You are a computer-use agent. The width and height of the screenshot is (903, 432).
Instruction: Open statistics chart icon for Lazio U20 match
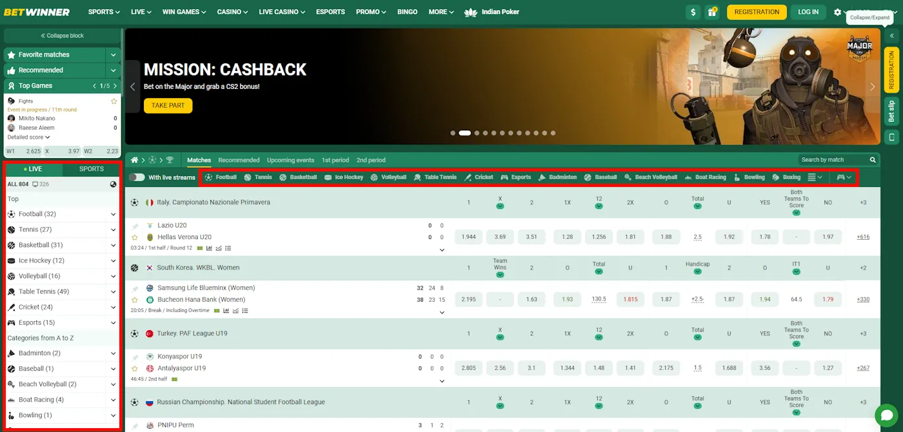tap(209, 248)
